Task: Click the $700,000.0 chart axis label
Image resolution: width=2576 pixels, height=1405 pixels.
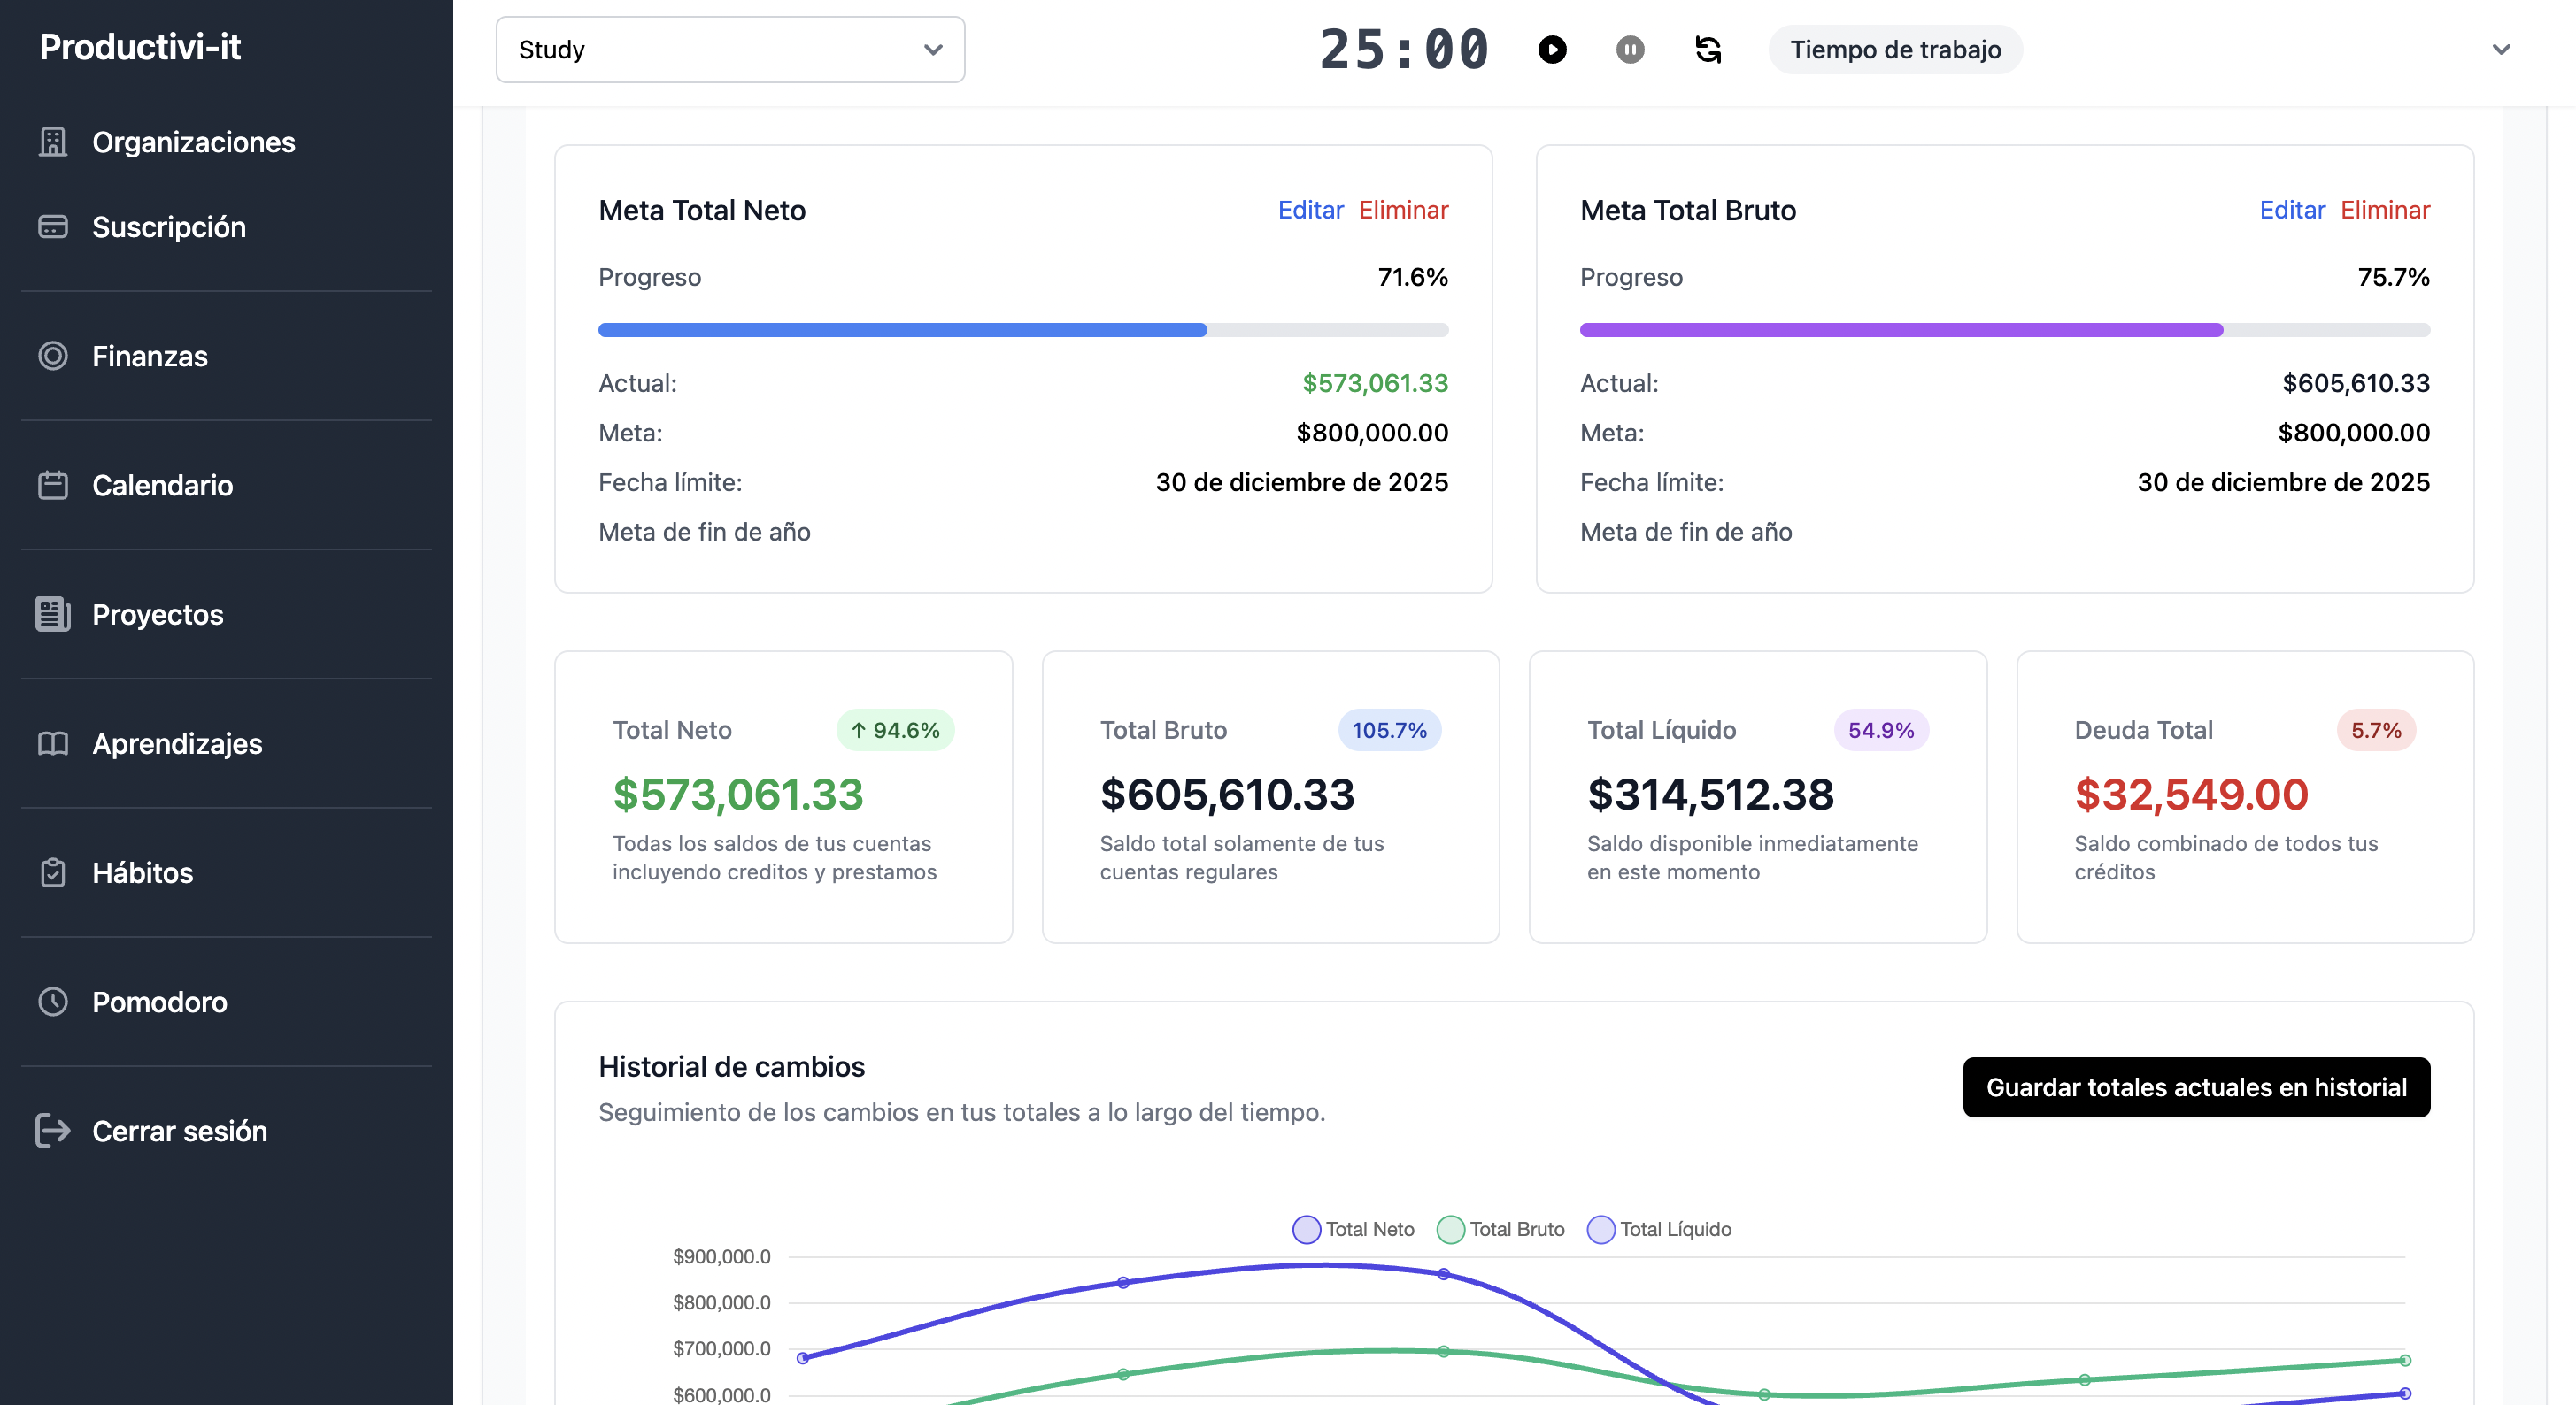Action: click(721, 1348)
